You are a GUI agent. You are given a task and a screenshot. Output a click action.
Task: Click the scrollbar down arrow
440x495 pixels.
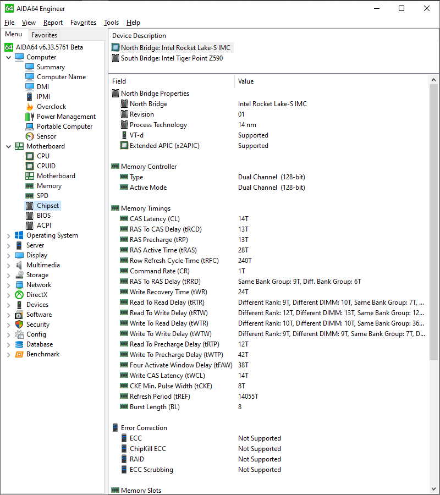click(433, 490)
